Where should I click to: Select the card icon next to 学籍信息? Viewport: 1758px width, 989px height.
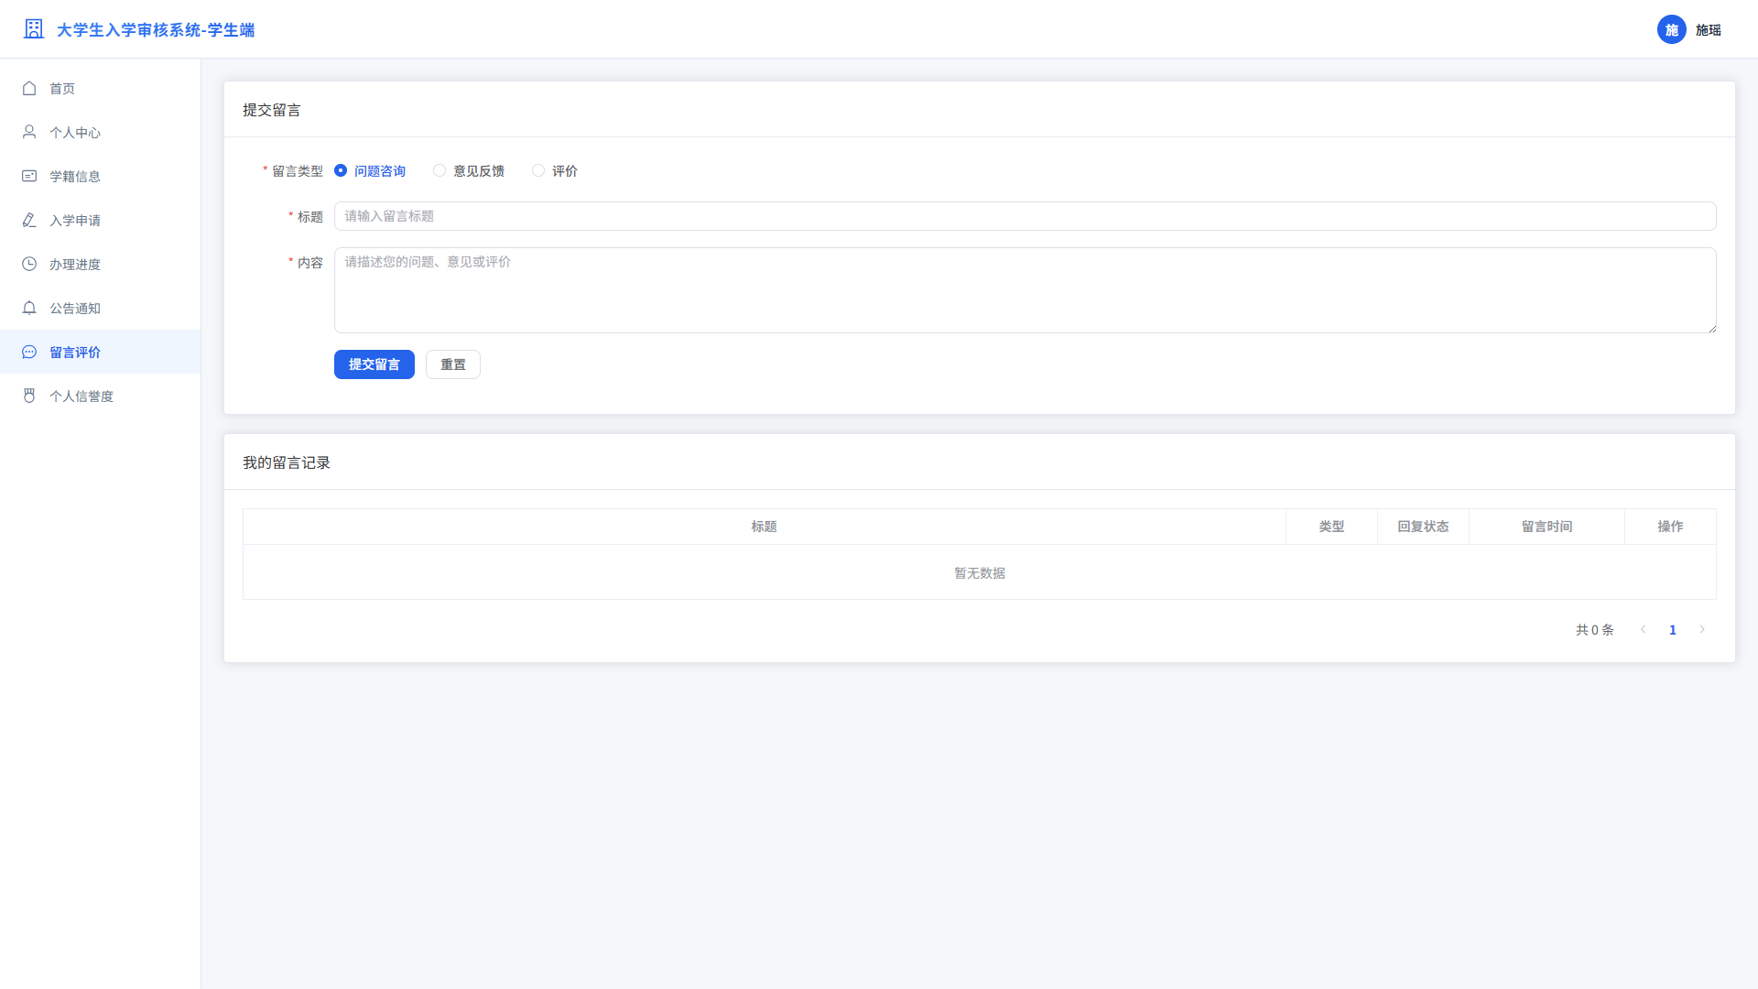pyautogui.click(x=29, y=176)
